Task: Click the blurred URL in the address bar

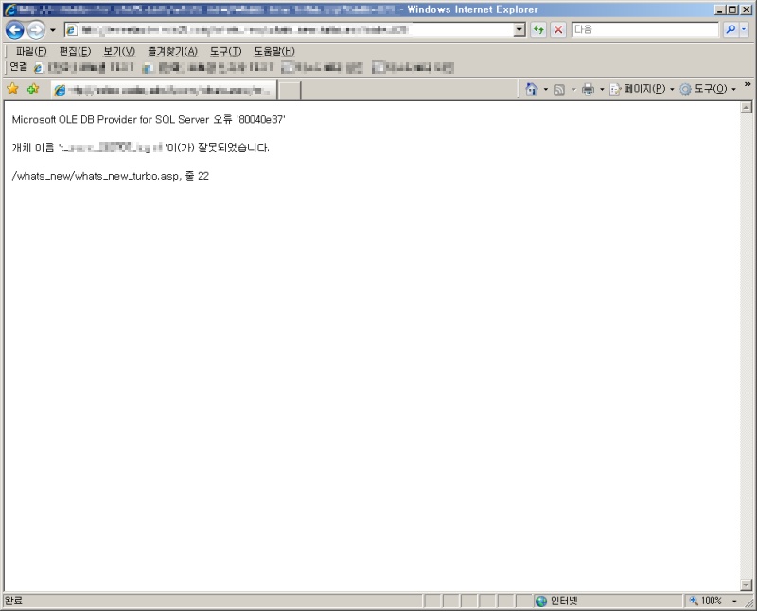Action: click(x=244, y=30)
